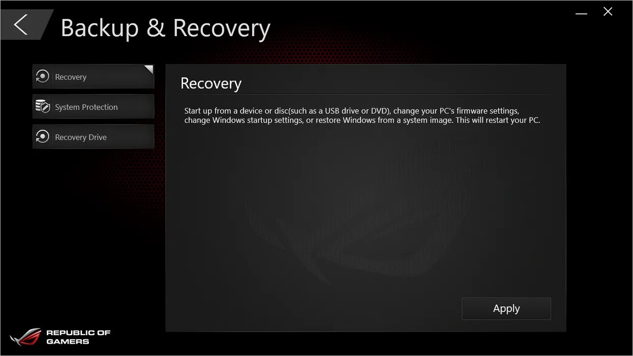Click the white selected-corner marker on Recovery
Viewport: 633px width, 356px height.
(x=149, y=69)
